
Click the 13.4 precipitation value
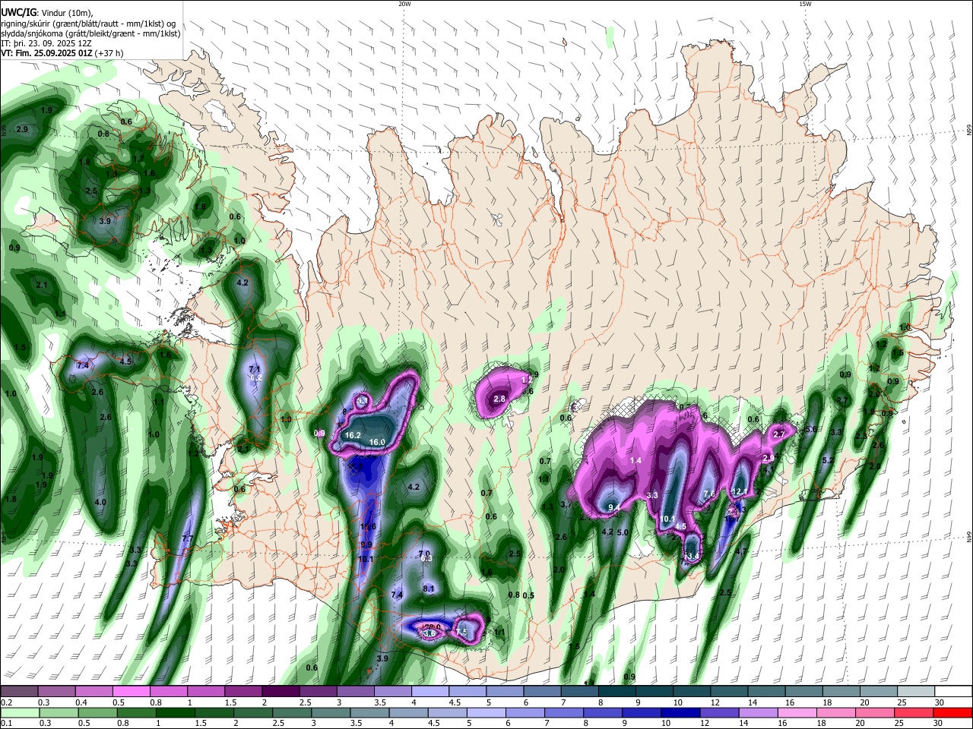point(691,557)
